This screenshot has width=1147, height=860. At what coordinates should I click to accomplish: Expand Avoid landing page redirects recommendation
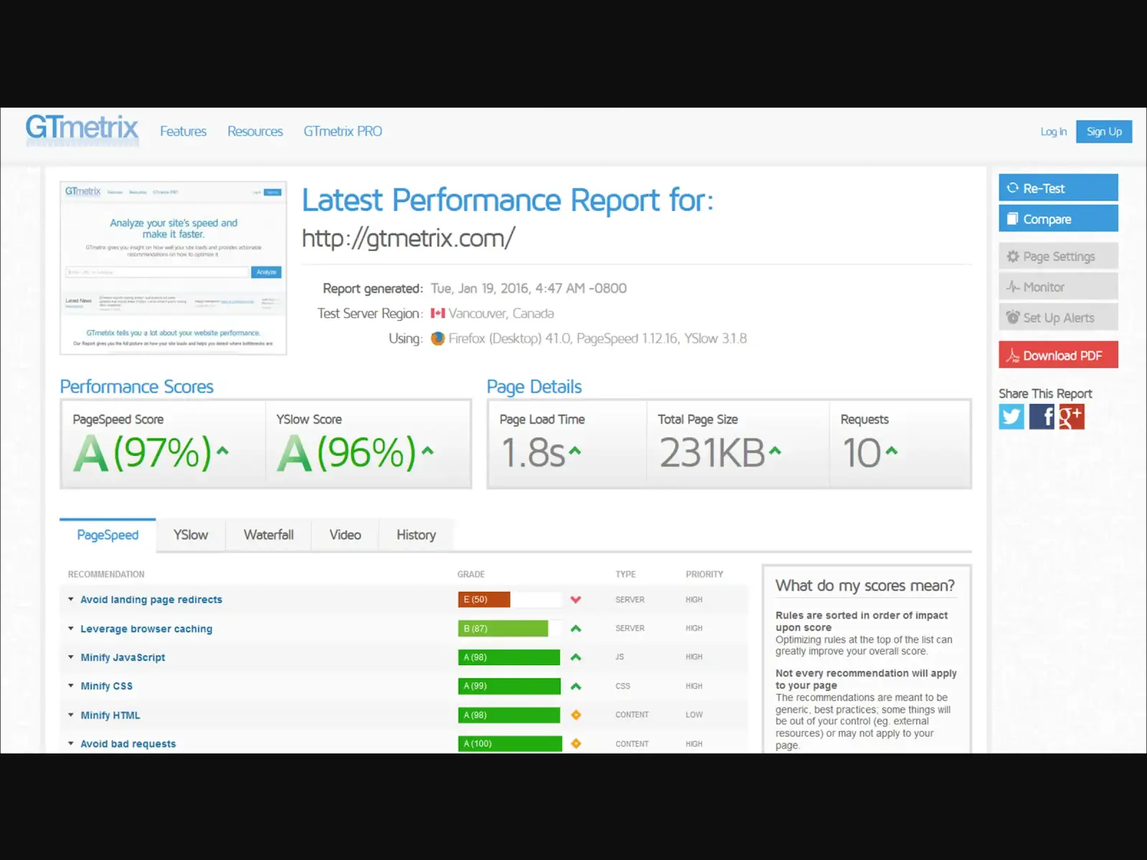point(151,600)
